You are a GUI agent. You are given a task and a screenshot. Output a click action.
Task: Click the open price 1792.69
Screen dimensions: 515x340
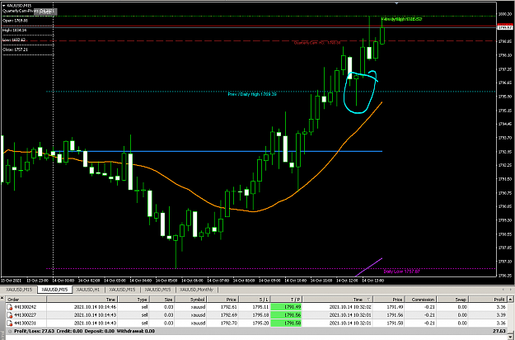pyautogui.click(x=228, y=315)
